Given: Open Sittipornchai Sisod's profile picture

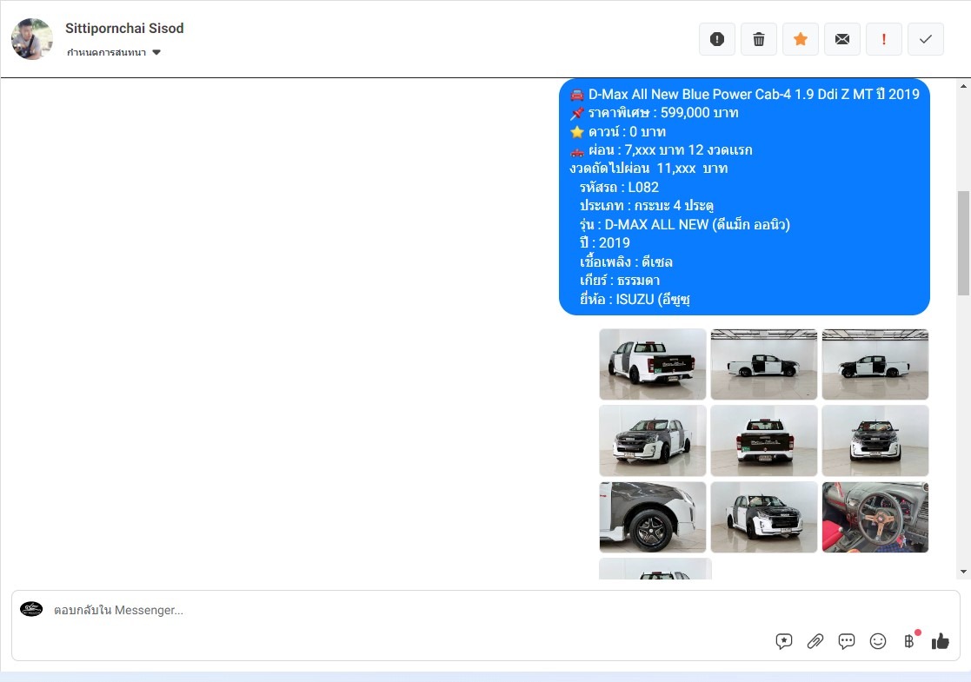Looking at the screenshot, I should point(32,39).
